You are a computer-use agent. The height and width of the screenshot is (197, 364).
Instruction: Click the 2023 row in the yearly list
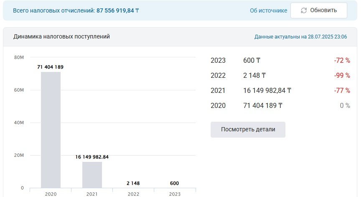pyautogui.click(x=280, y=60)
